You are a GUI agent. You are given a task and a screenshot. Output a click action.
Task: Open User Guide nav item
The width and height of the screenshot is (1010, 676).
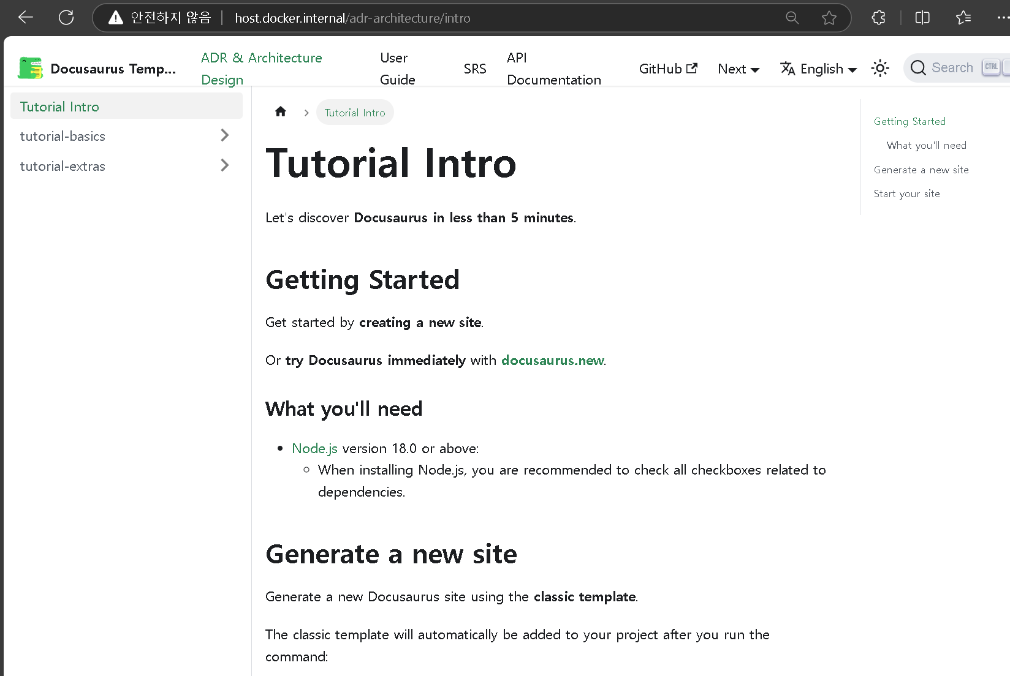click(x=398, y=69)
